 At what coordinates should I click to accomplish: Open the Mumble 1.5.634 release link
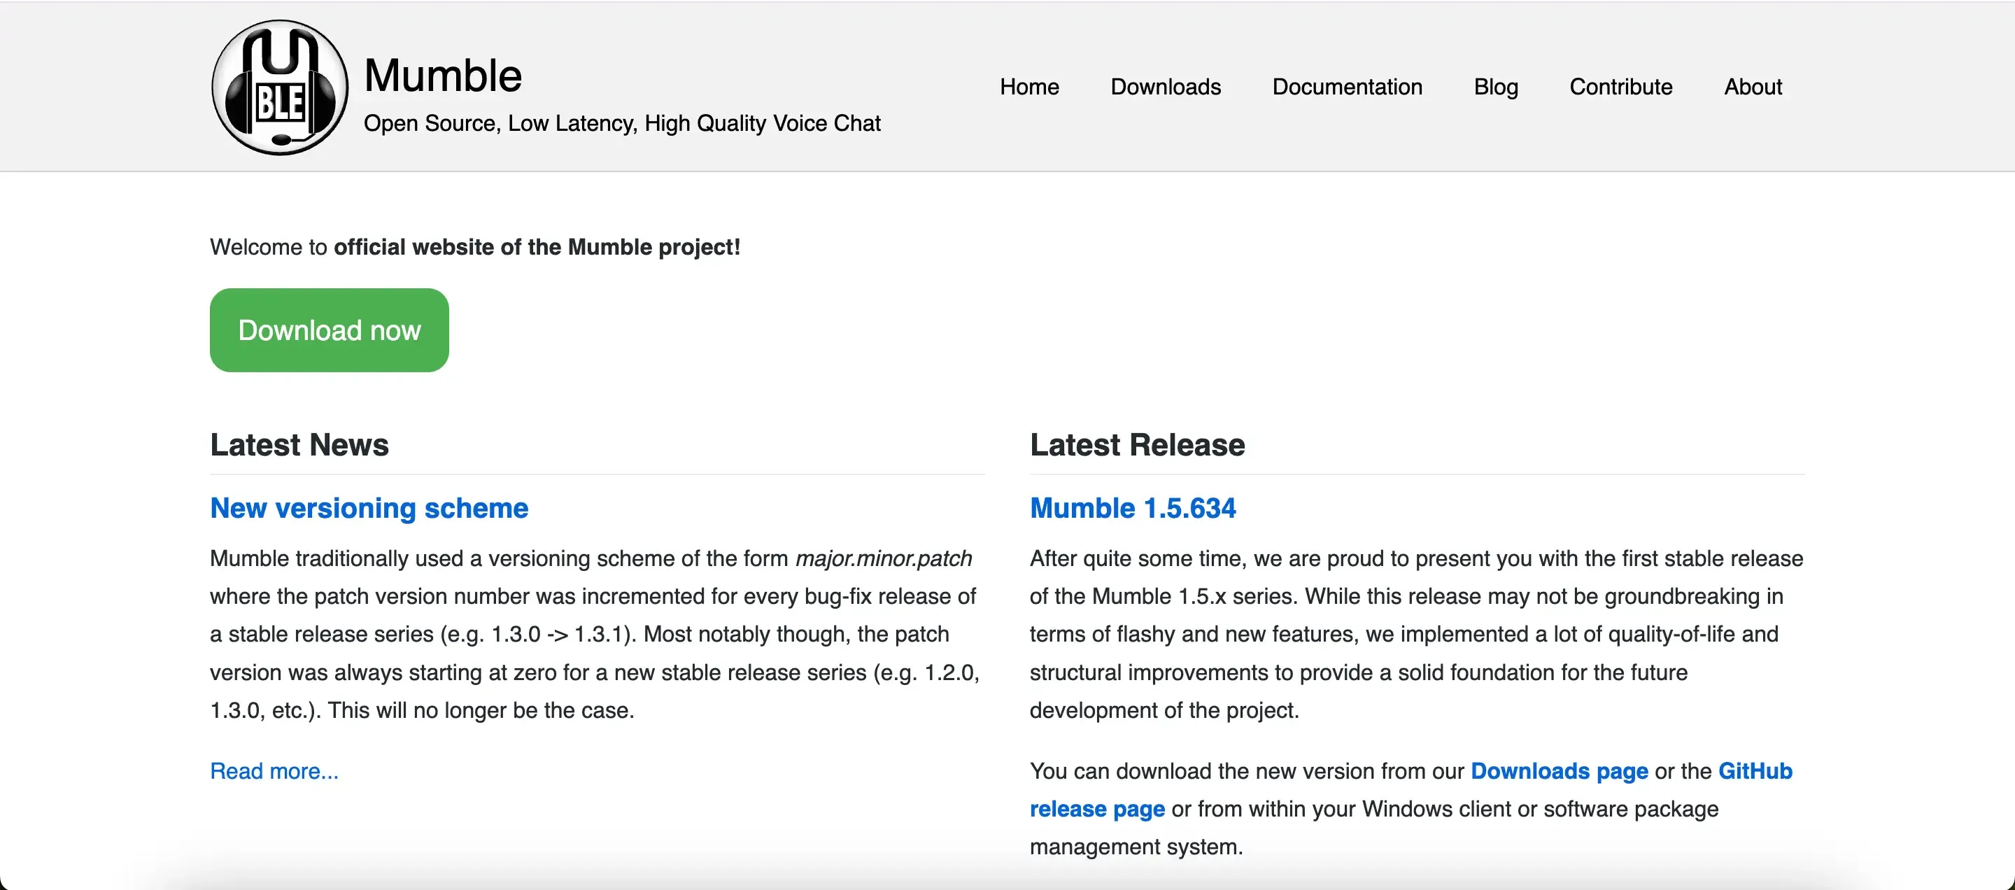[x=1133, y=509]
